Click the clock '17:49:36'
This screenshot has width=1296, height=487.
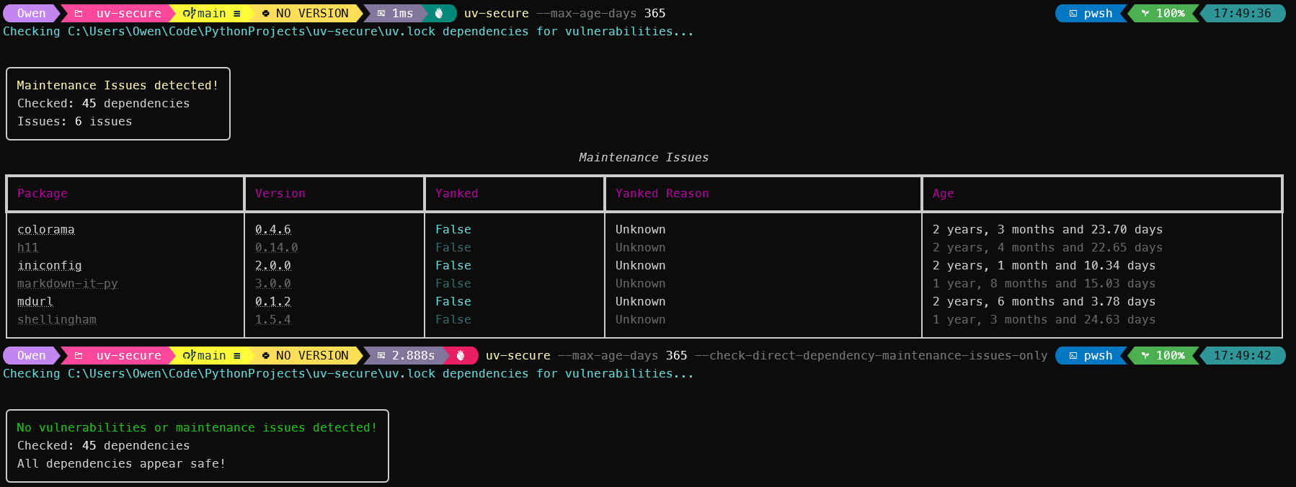[1242, 14]
